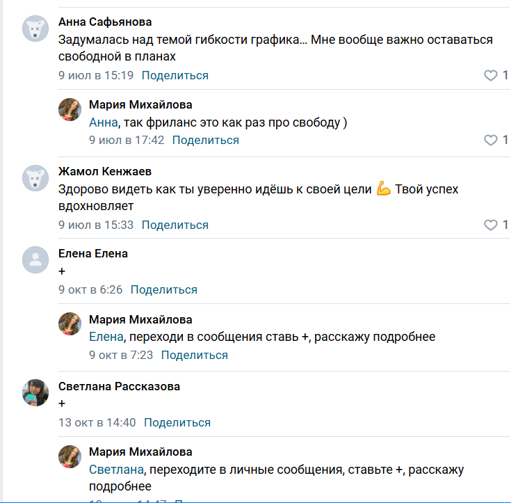The image size is (511, 503).
Task: Like Мария Михайлова's reply about фриланс
Action: point(491,140)
